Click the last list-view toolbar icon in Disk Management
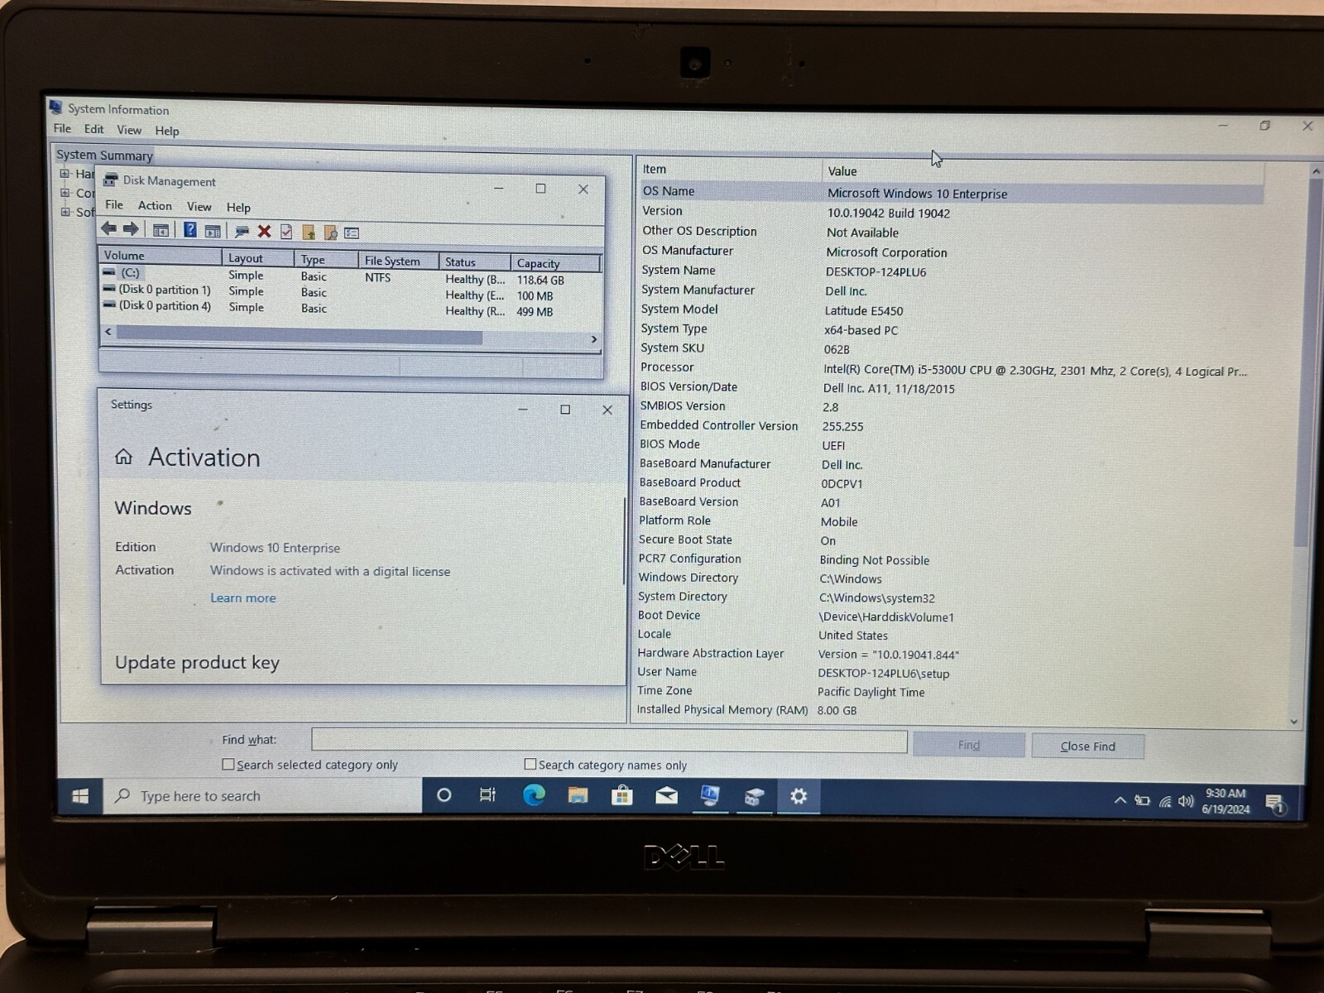Viewport: 1324px width, 993px height. point(352,233)
